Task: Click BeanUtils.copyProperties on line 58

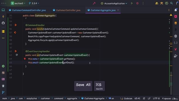Action: 41,36
